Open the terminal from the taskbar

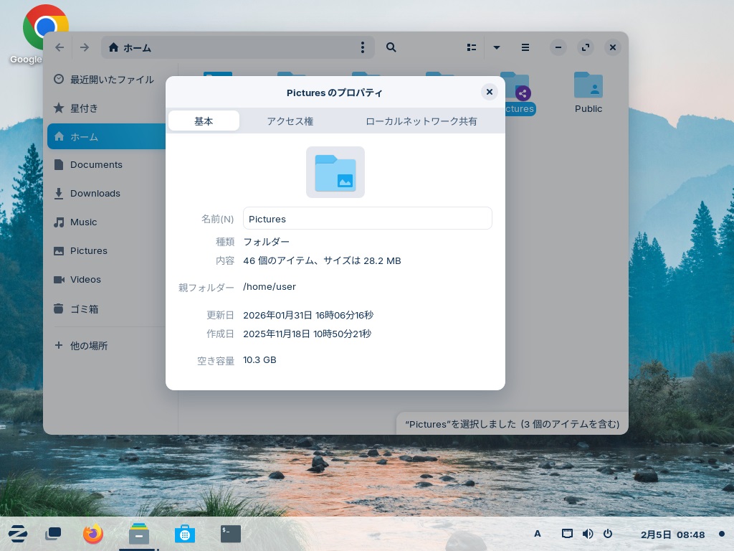pyautogui.click(x=231, y=534)
